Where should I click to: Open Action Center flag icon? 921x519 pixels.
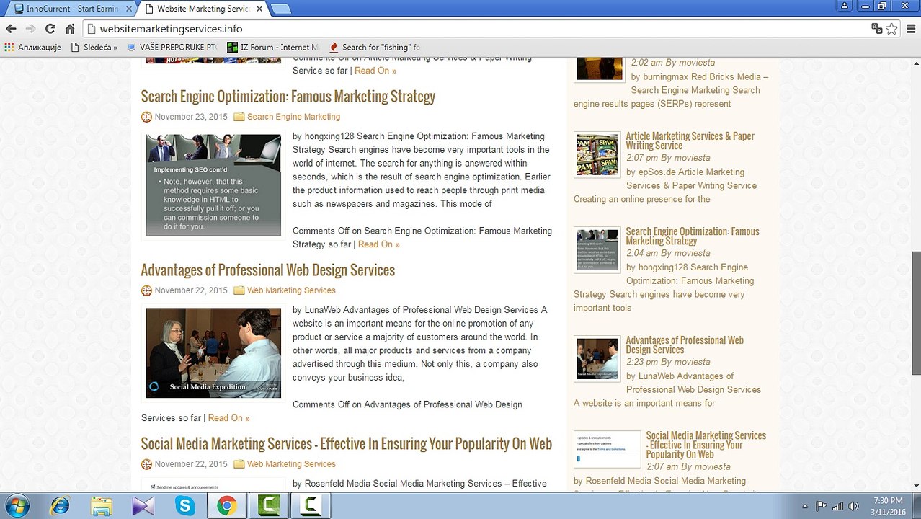pos(822,506)
